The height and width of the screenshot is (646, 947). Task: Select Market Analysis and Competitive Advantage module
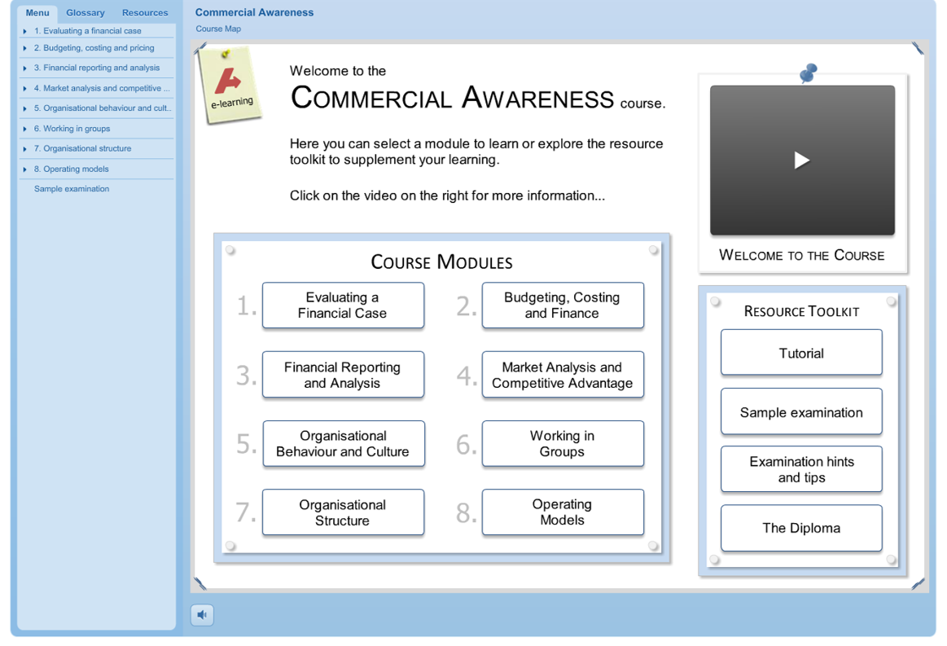click(x=563, y=375)
